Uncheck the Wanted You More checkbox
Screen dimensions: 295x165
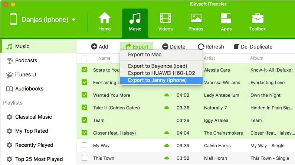[85, 95]
